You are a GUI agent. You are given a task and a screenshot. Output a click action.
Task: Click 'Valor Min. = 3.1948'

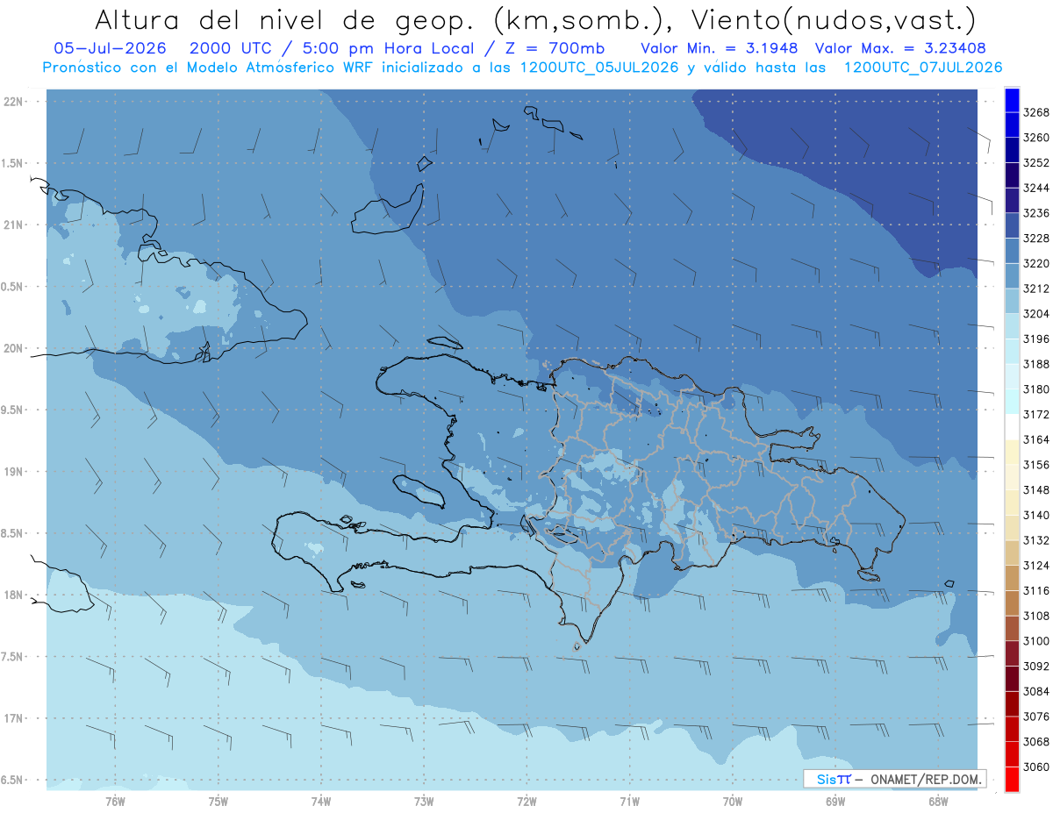719,48
